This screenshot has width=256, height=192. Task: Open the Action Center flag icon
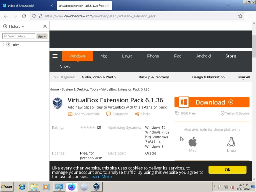pyautogui.click(x=220, y=186)
